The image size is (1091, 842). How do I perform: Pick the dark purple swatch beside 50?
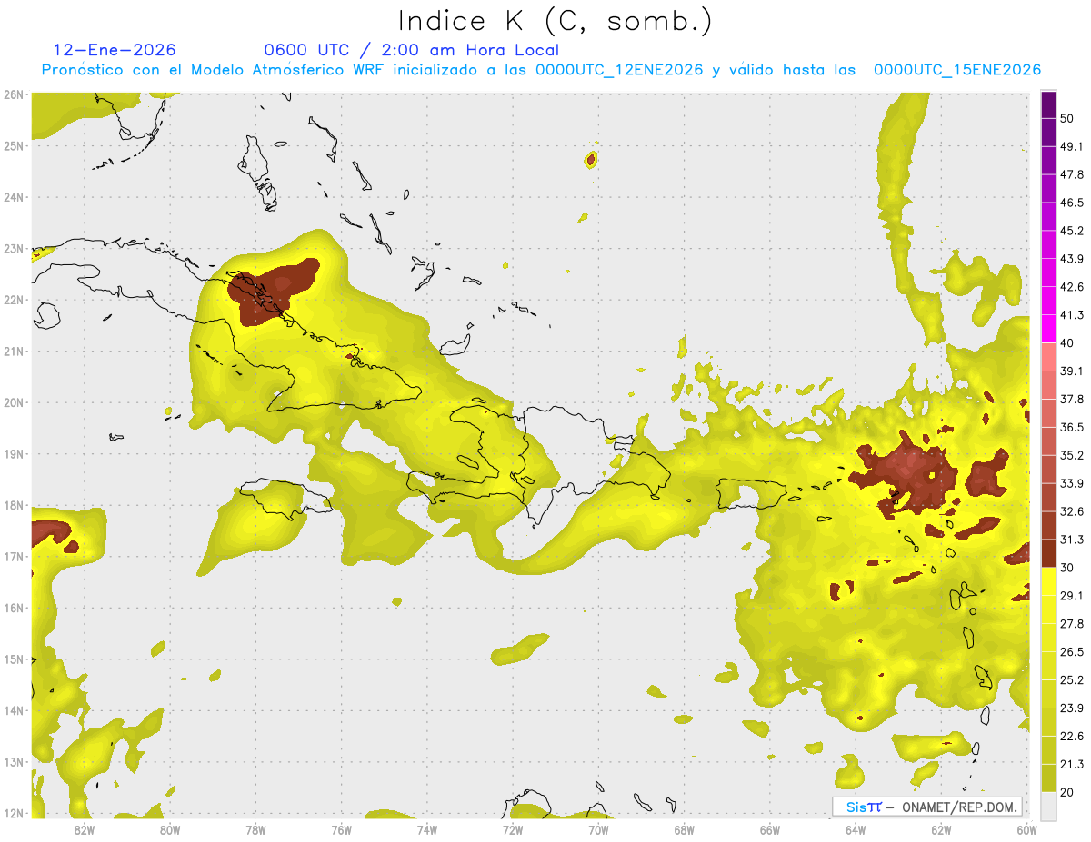coord(1048,106)
